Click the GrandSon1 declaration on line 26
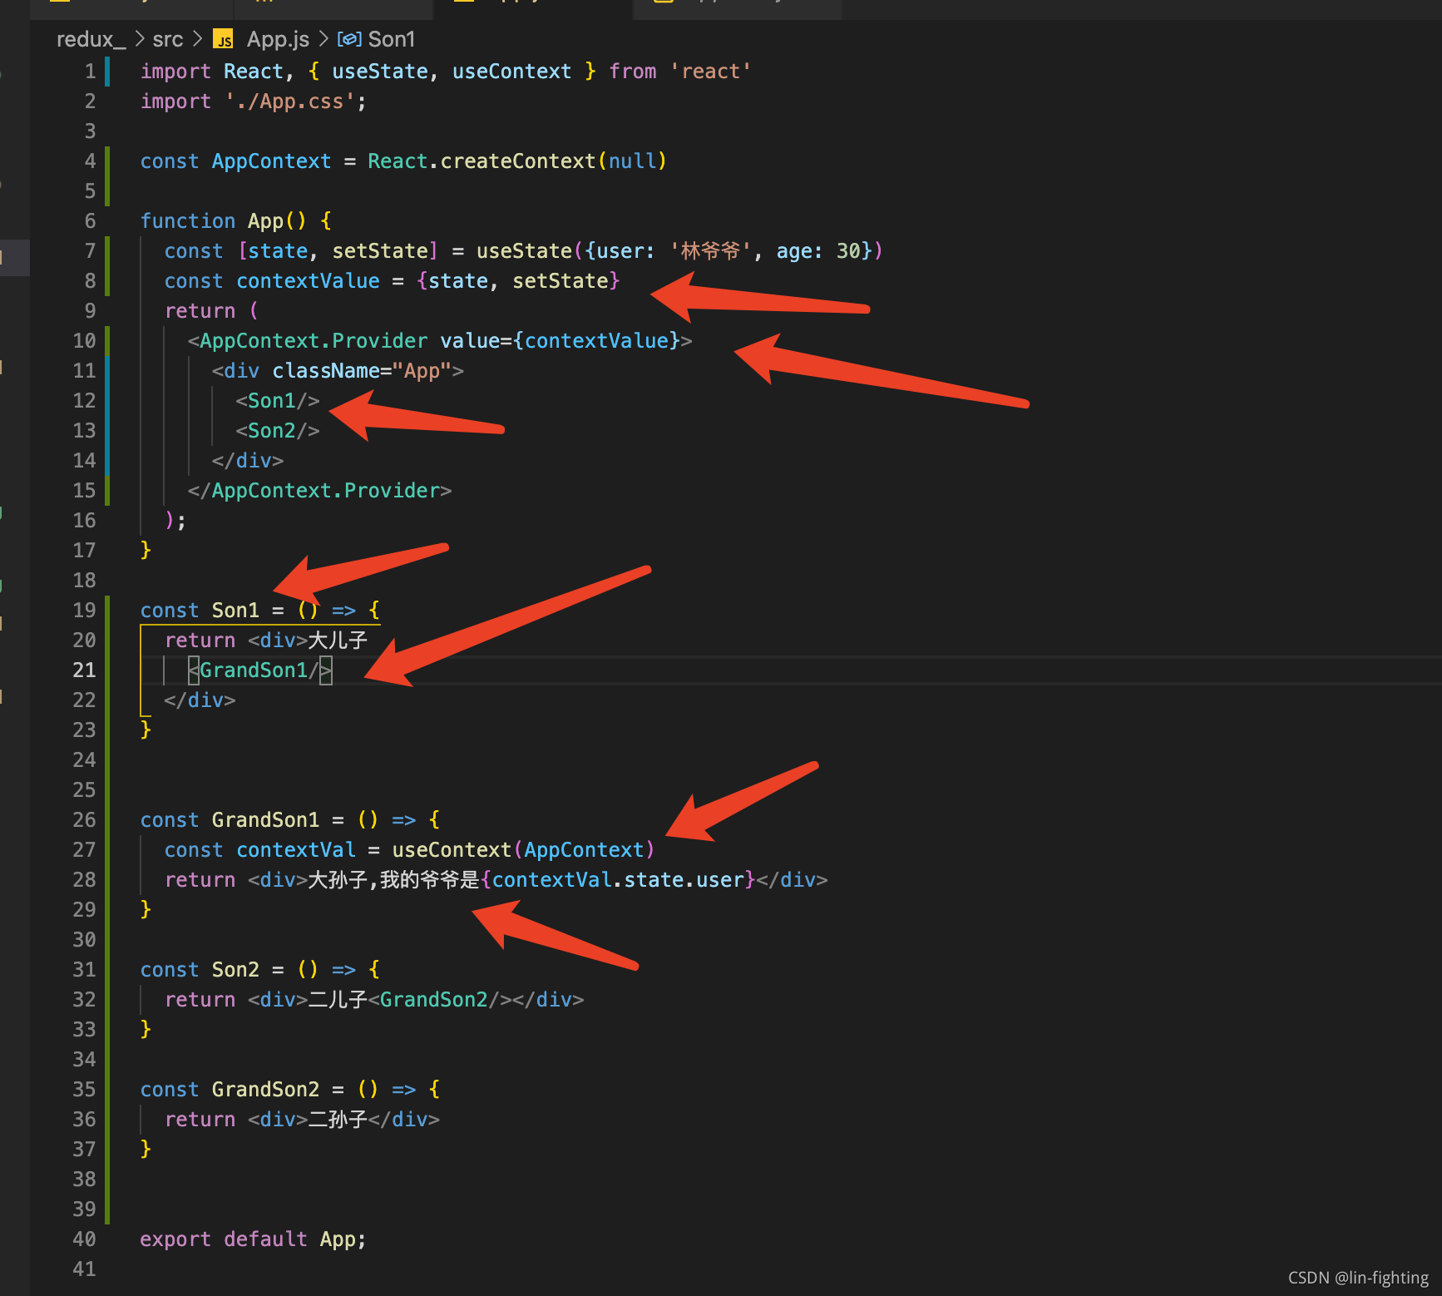1442x1296 pixels. coord(265,820)
